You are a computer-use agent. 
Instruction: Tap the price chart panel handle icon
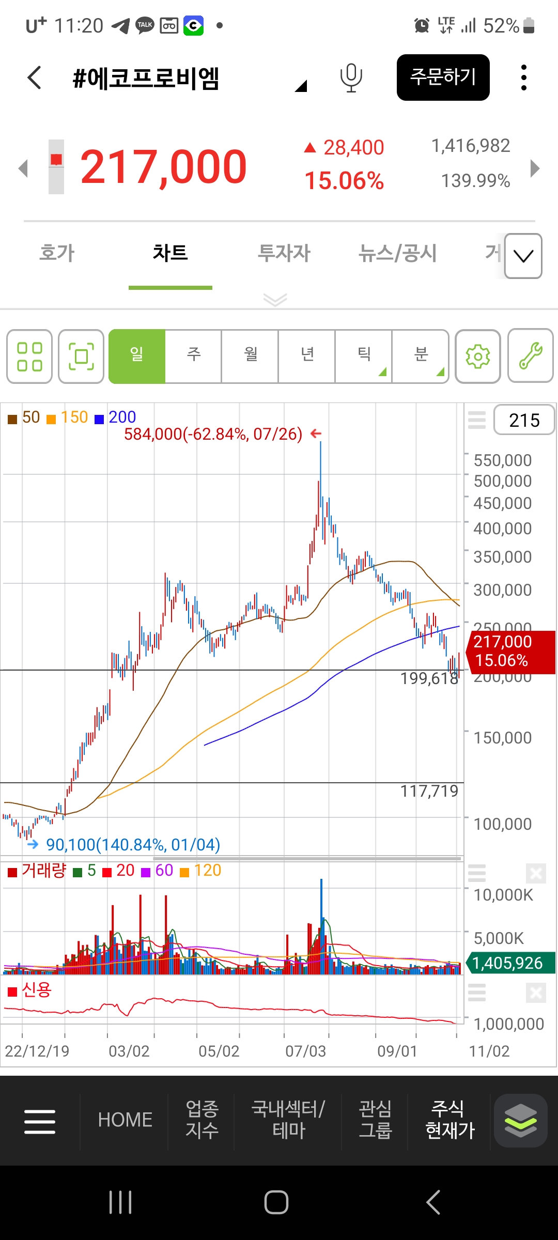477,420
